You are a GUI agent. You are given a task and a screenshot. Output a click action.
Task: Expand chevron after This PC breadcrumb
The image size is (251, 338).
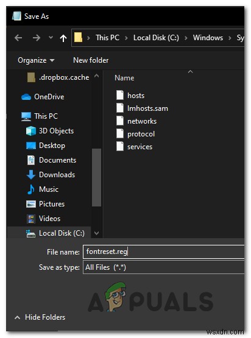click(x=126, y=38)
